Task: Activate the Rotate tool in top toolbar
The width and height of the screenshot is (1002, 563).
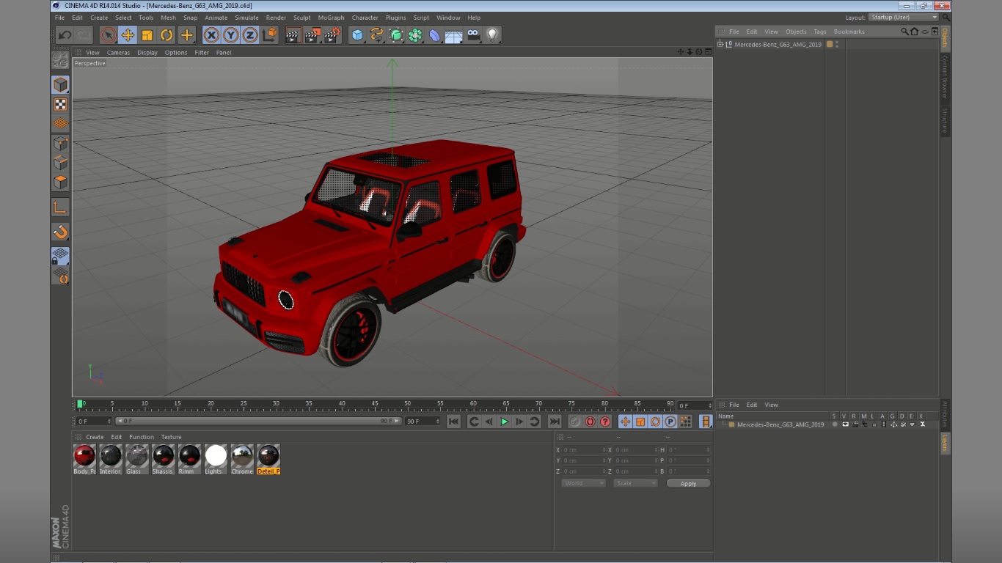Action: point(167,34)
